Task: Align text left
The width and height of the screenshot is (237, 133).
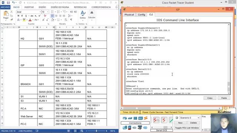Action: 53,16
